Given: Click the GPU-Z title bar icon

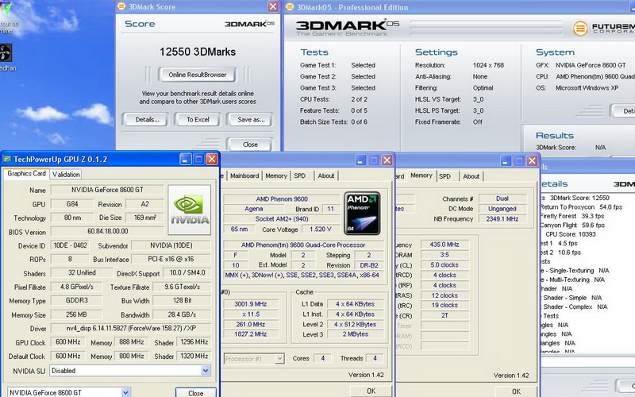Looking at the screenshot, I should click(x=6, y=159).
